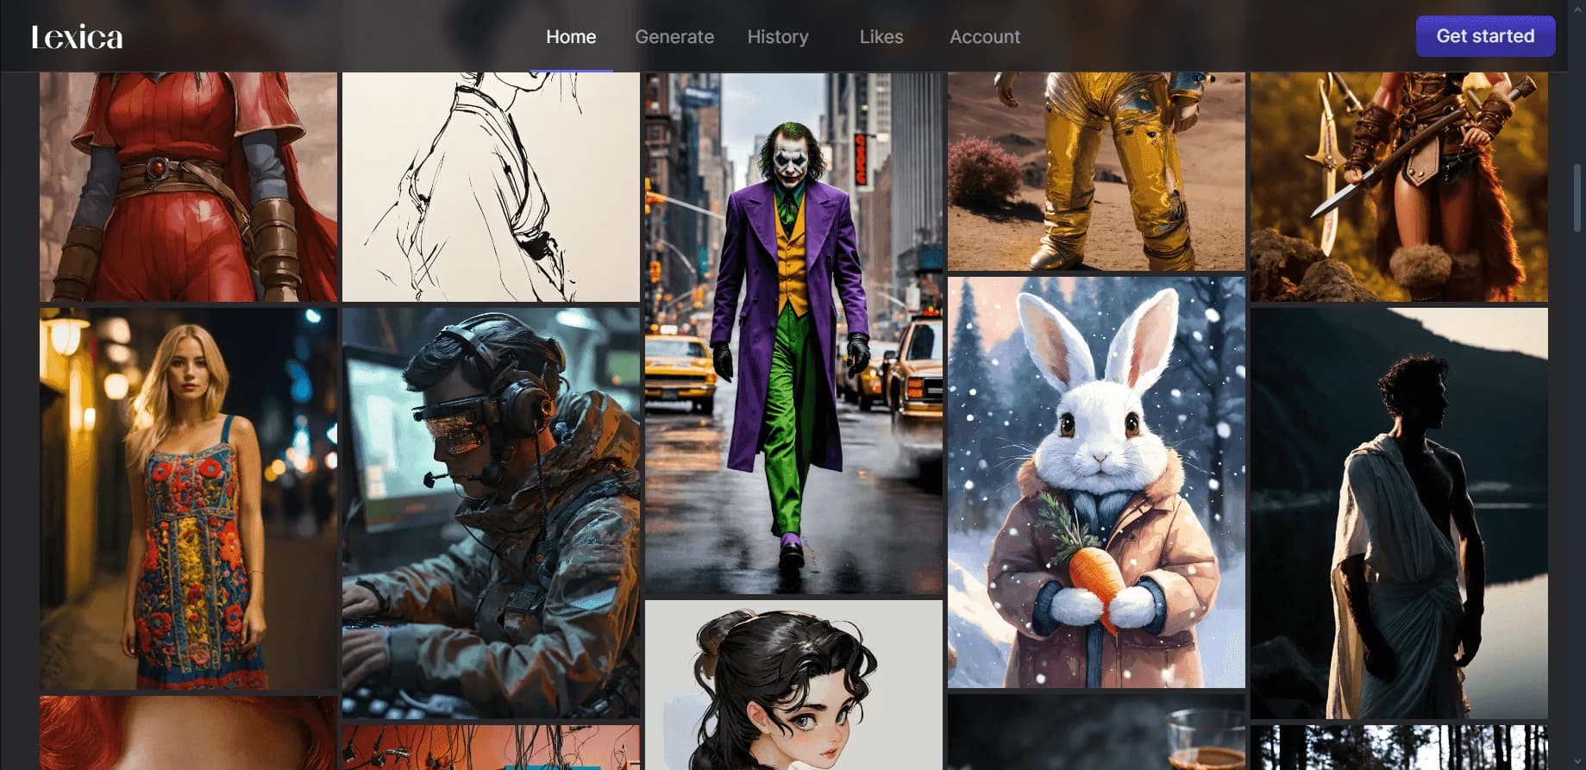This screenshot has width=1586, height=770.
Task: Select the red caped costume image
Action: 188,187
